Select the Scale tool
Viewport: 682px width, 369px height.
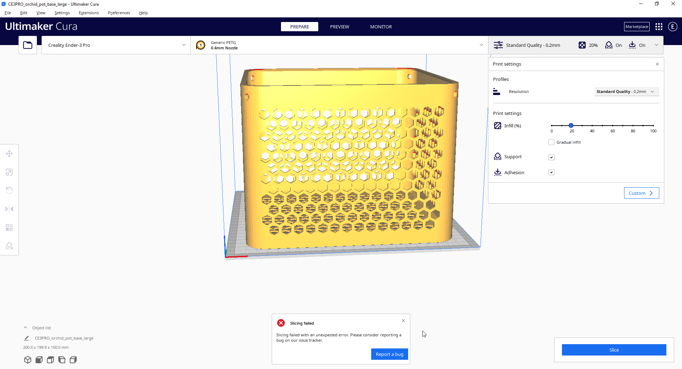[x=9, y=172]
